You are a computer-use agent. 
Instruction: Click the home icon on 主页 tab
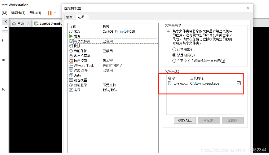(14, 24)
